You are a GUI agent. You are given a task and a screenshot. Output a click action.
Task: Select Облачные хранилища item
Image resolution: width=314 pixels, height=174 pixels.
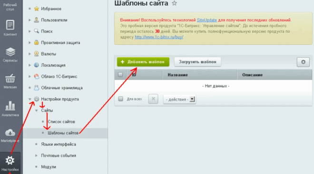[x=62, y=88]
